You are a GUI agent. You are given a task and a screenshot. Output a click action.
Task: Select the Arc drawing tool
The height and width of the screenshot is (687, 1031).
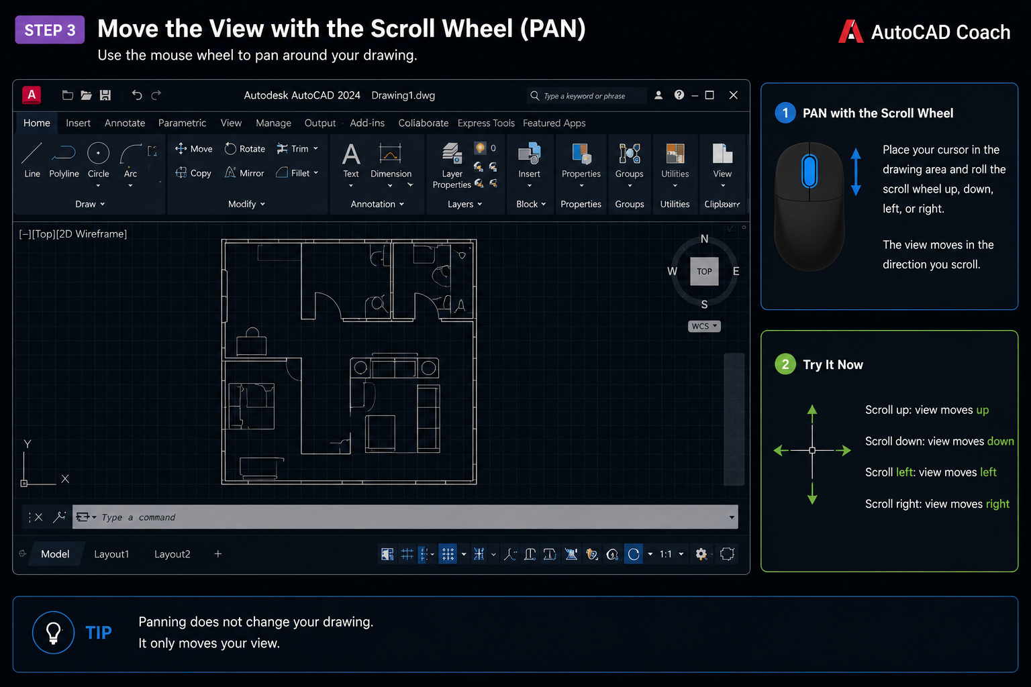pyautogui.click(x=130, y=160)
